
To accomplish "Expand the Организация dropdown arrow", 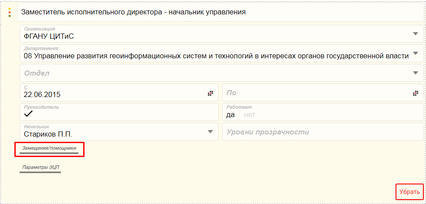I will tap(415, 34).
